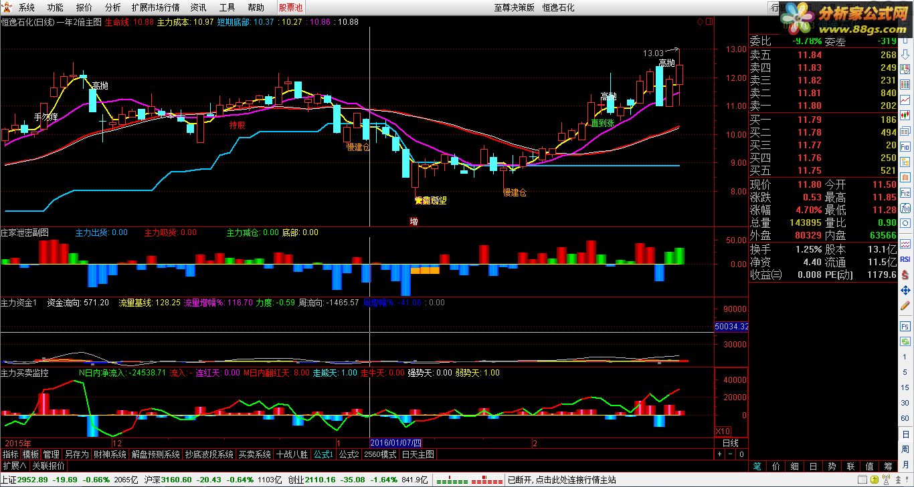This screenshot has width=914, height=487.
Task: Switch to the 抄底波段系统 template
Action: click(x=209, y=454)
